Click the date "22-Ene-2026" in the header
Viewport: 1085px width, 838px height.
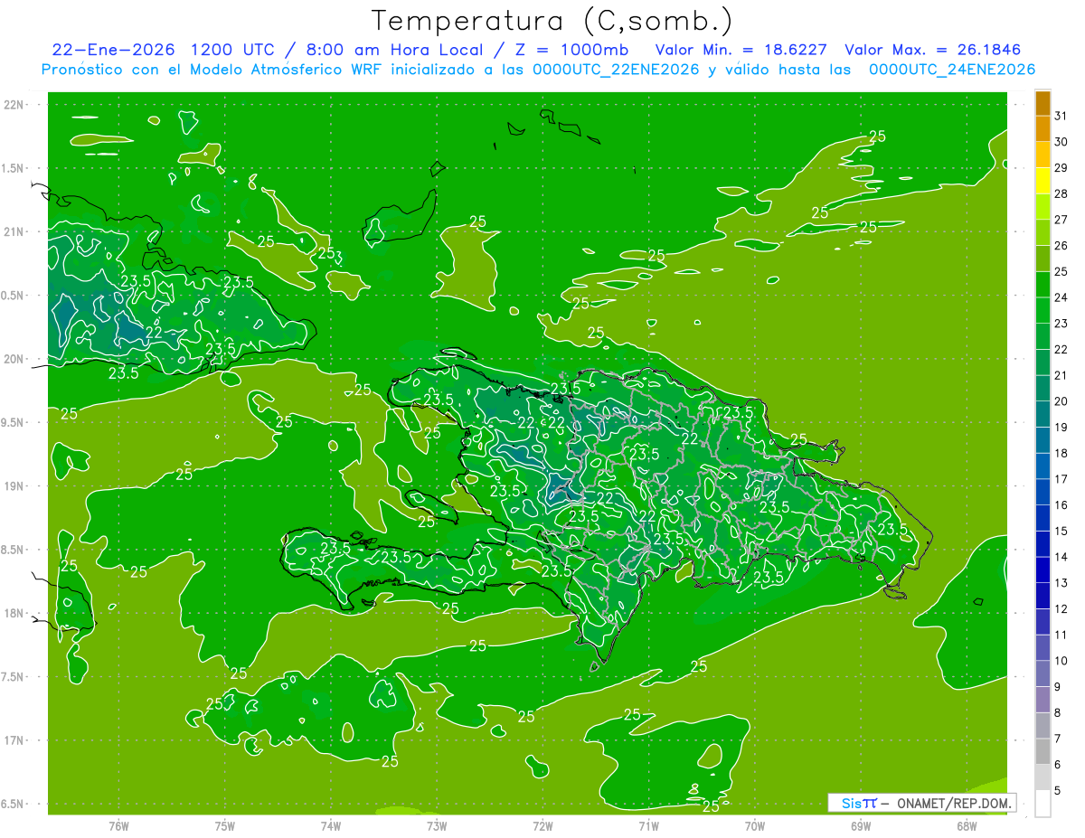[x=112, y=50]
